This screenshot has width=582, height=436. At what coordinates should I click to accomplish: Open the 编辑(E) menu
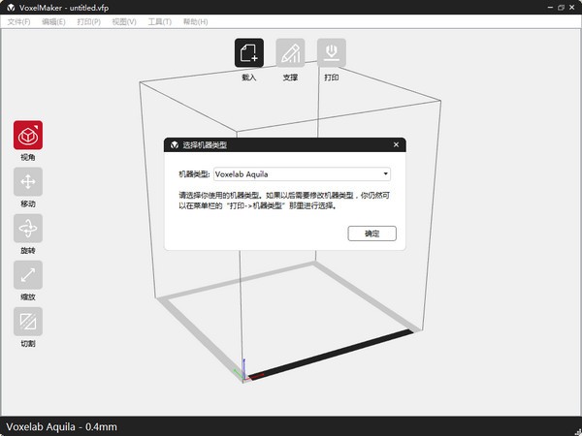point(53,21)
